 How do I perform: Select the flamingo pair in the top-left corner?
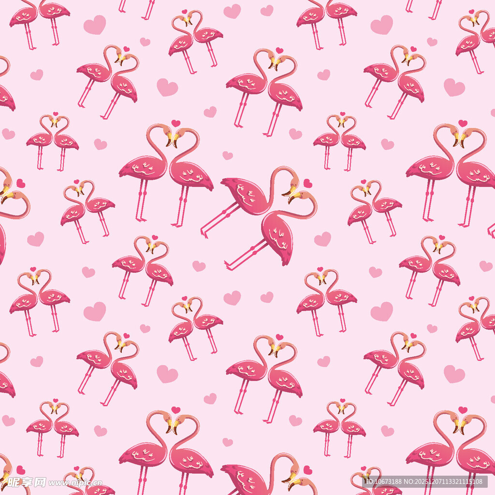tap(39, 22)
